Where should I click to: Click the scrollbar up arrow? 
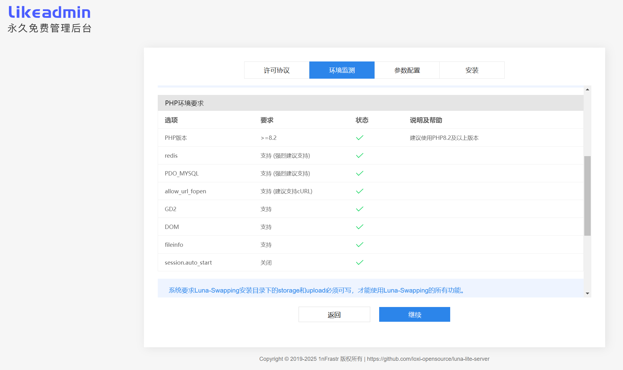[587, 89]
